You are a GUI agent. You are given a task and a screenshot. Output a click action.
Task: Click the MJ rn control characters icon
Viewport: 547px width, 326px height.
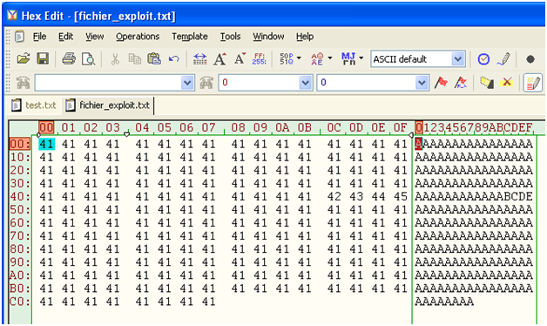pos(348,59)
